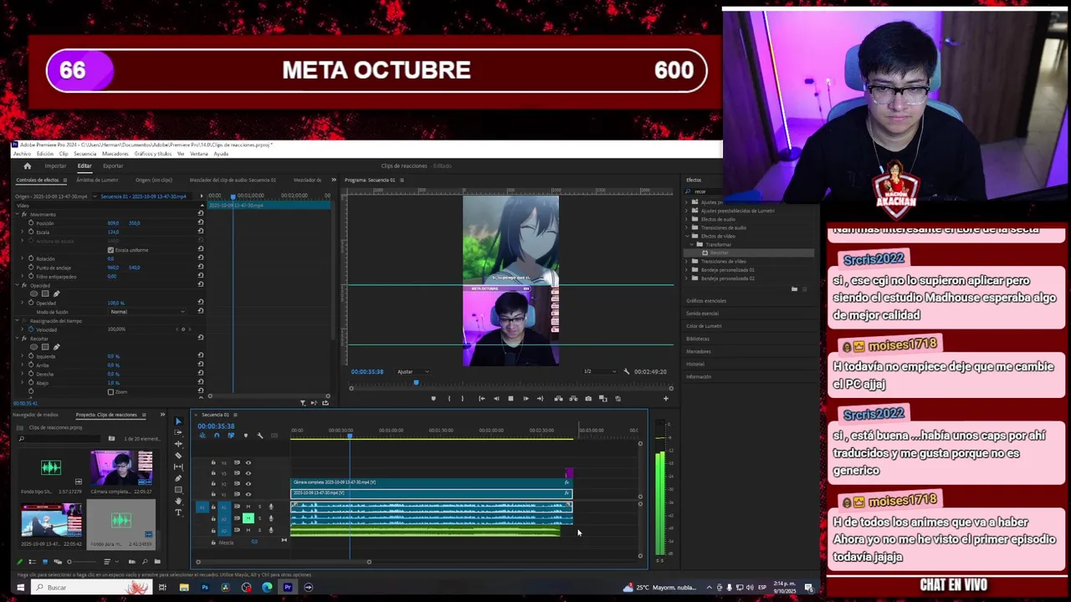Unmute audio track A2 highlighted M button
Screen dimensions: 1071x602
pyautogui.click(x=248, y=518)
